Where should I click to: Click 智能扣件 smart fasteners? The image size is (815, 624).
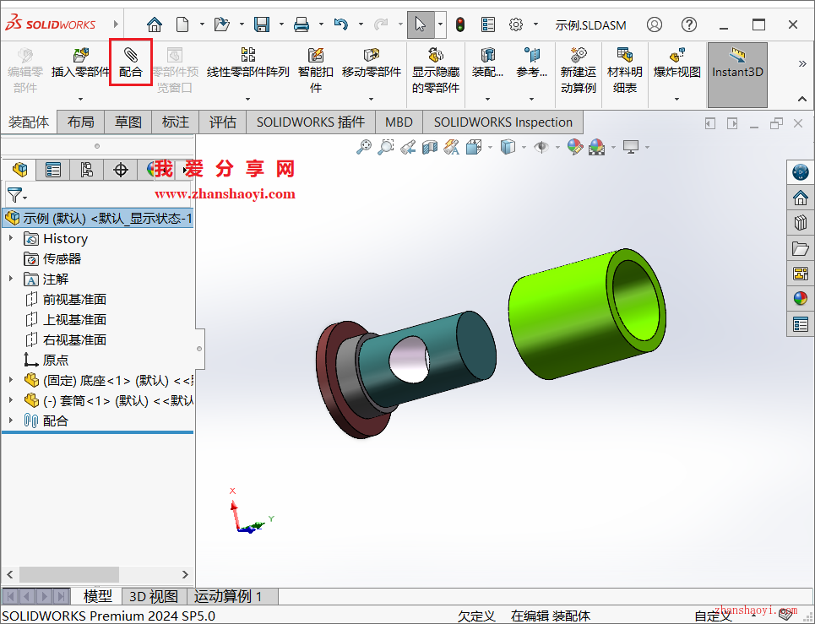[316, 70]
